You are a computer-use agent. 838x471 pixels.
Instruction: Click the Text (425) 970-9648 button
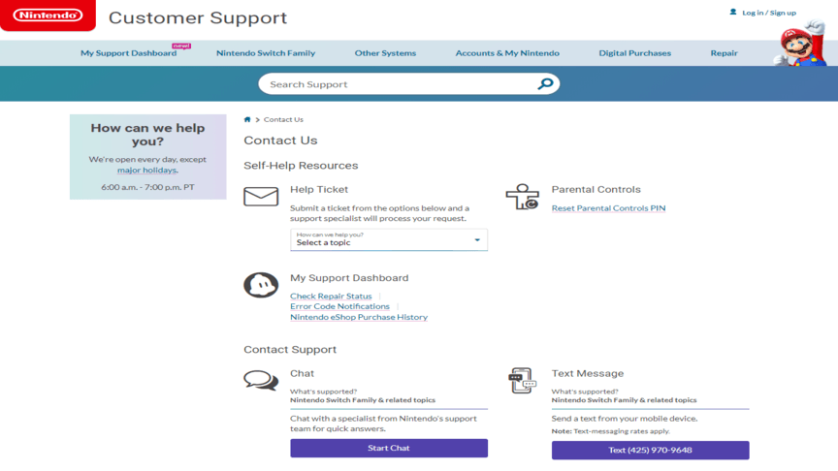click(x=650, y=451)
